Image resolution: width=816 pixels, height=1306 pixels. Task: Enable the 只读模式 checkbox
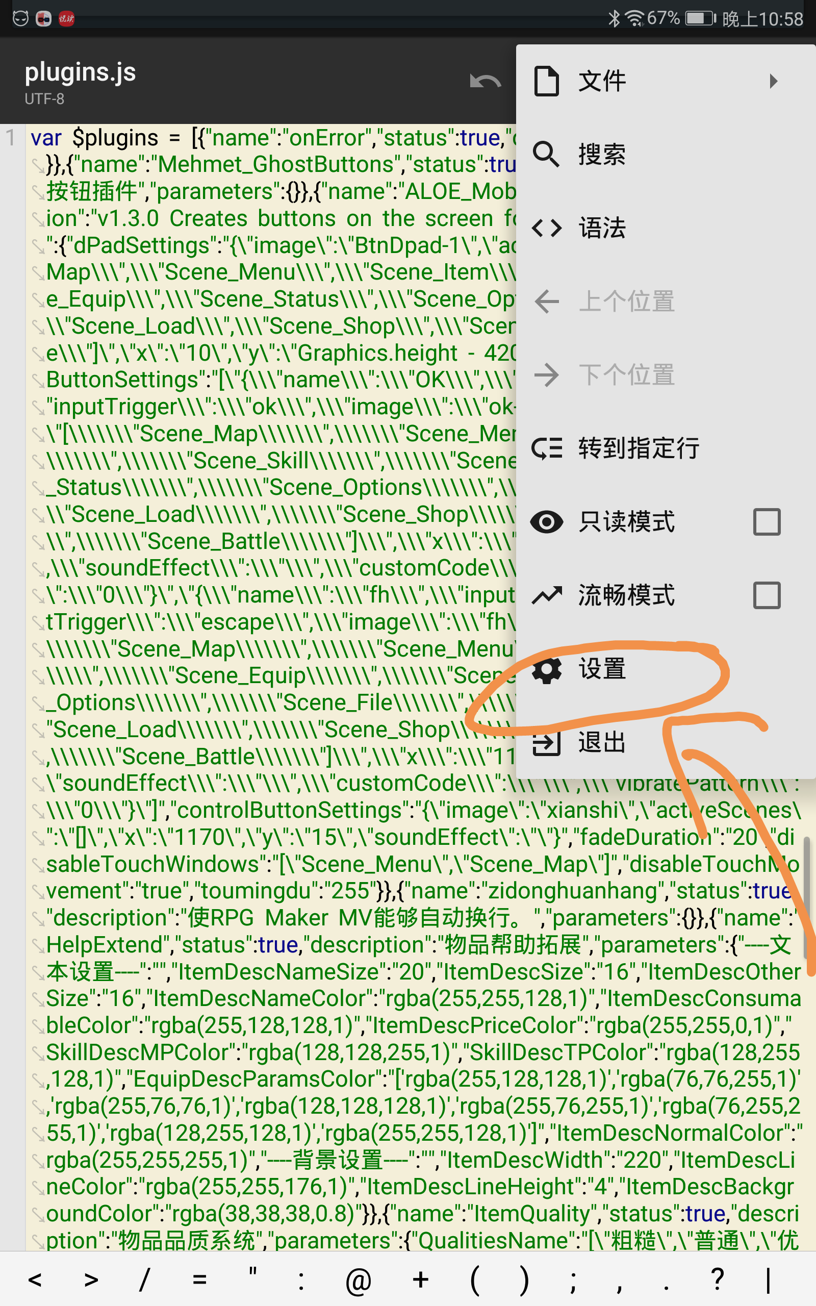tap(767, 522)
